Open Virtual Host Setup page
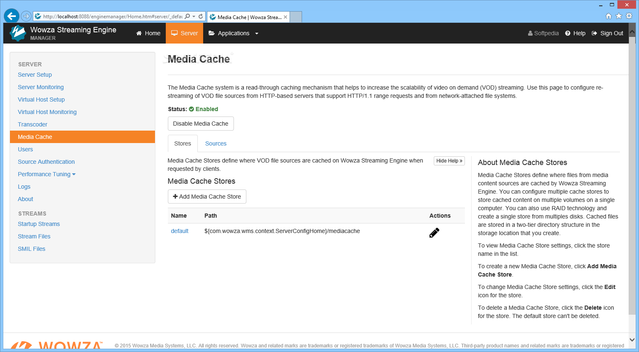 pyautogui.click(x=41, y=100)
